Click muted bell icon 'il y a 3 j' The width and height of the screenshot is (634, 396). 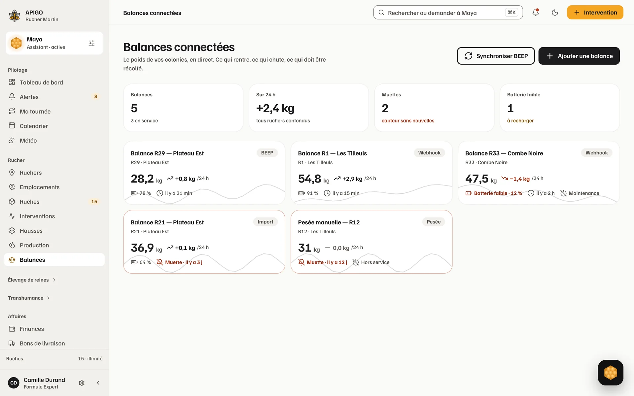[160, 262]
